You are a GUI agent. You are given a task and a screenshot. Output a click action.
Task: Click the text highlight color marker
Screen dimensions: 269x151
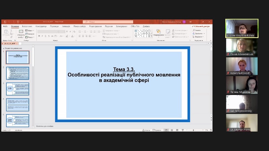pyautogui.click(x=67, y=36)
